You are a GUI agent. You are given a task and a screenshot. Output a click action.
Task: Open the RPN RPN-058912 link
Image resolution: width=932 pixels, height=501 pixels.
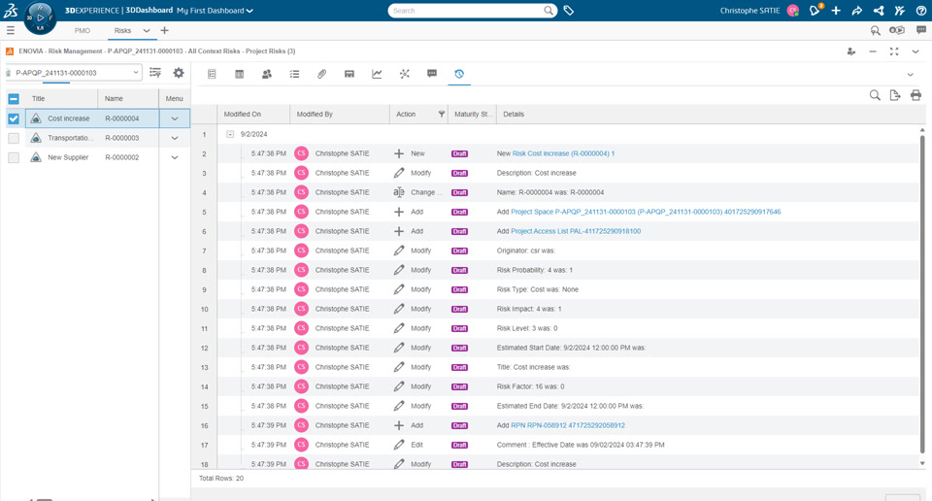[568, 425]
